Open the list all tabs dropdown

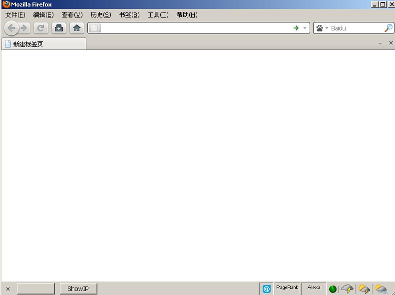point(380,43)
